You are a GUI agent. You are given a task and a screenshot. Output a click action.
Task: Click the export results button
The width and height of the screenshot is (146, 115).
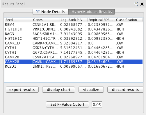22,90
